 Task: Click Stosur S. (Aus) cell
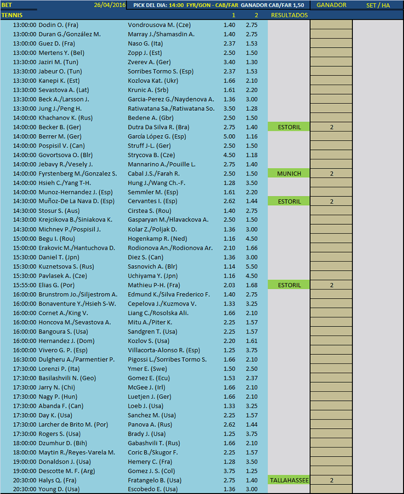(x=59, y=211)
